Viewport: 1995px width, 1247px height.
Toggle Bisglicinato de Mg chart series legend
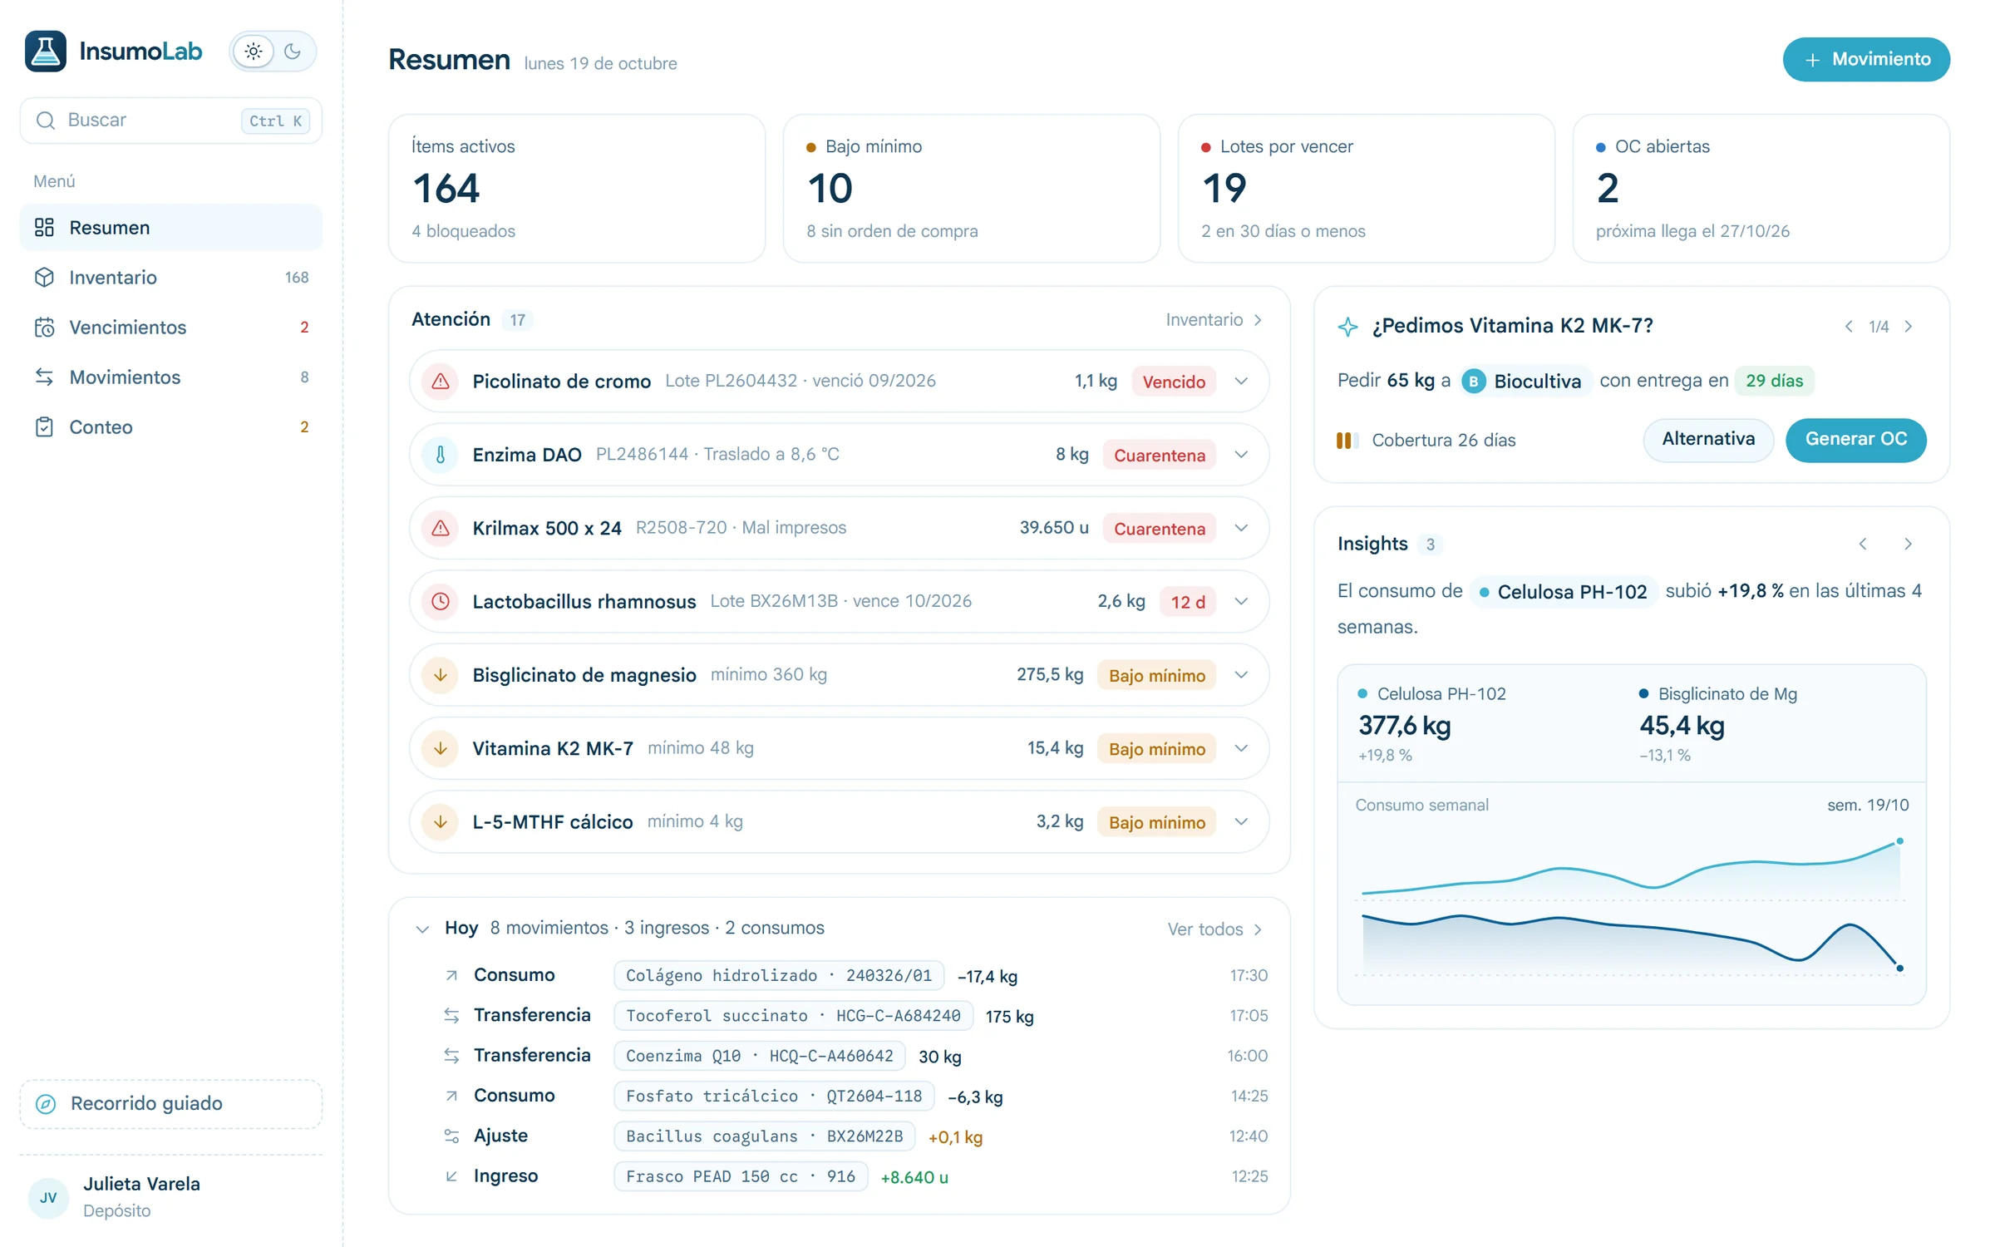pyautogui.click(x=1718, y=694)
